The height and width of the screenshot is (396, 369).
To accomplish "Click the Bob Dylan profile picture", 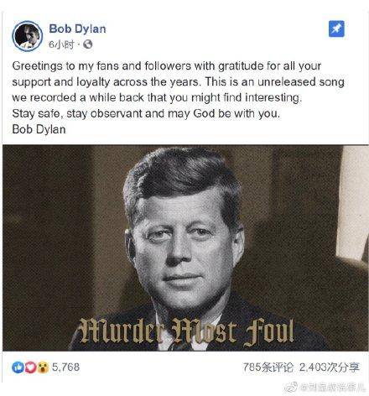I will [x=28, y=36].
